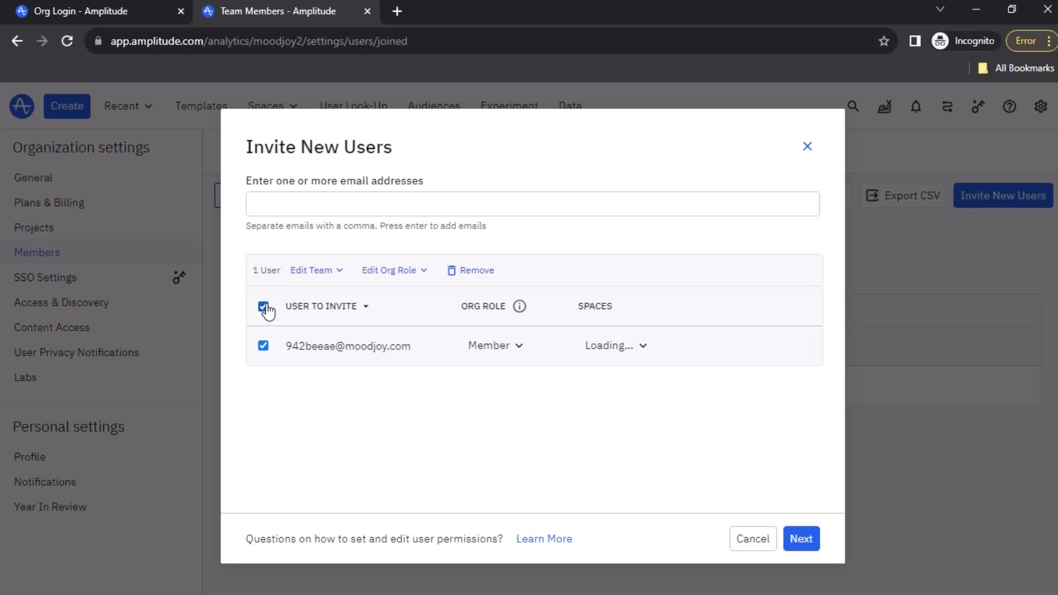Close the Org Login - Amplitude tab
The height and width of the screenshot is (595, 1058).
[x=181, y=11]
